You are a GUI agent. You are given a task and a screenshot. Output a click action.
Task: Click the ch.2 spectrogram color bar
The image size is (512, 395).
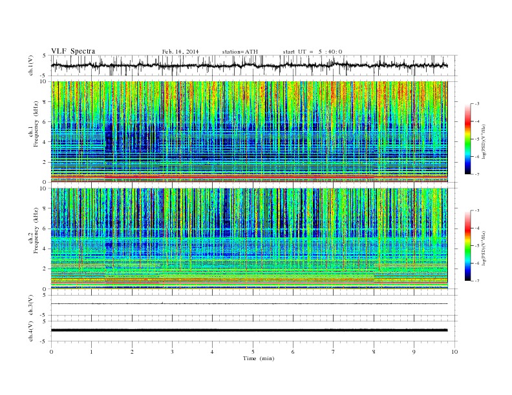click(x=467, y=246)
